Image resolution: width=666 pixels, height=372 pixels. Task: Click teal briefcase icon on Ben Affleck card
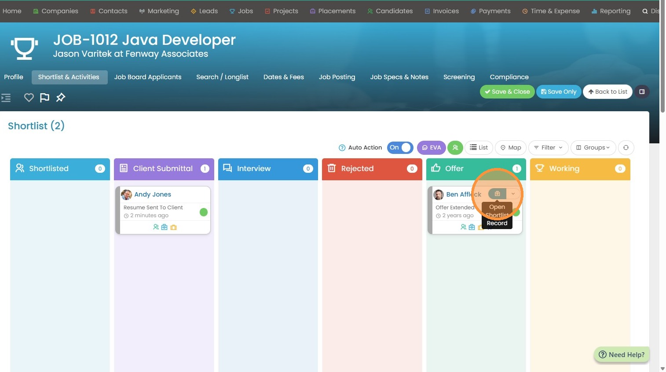coord(472,227)
